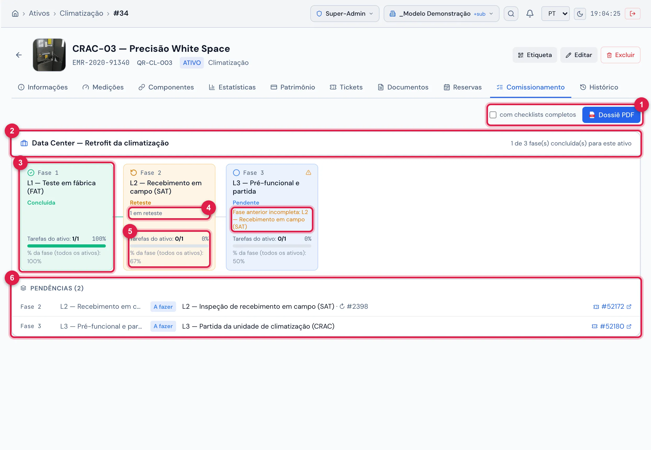Click the Excluir button

[x=620, y=55]
